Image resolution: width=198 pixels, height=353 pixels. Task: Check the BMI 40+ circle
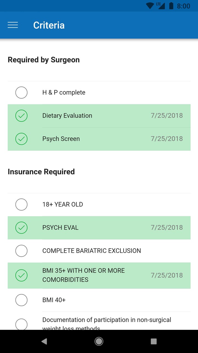(21, 300)
